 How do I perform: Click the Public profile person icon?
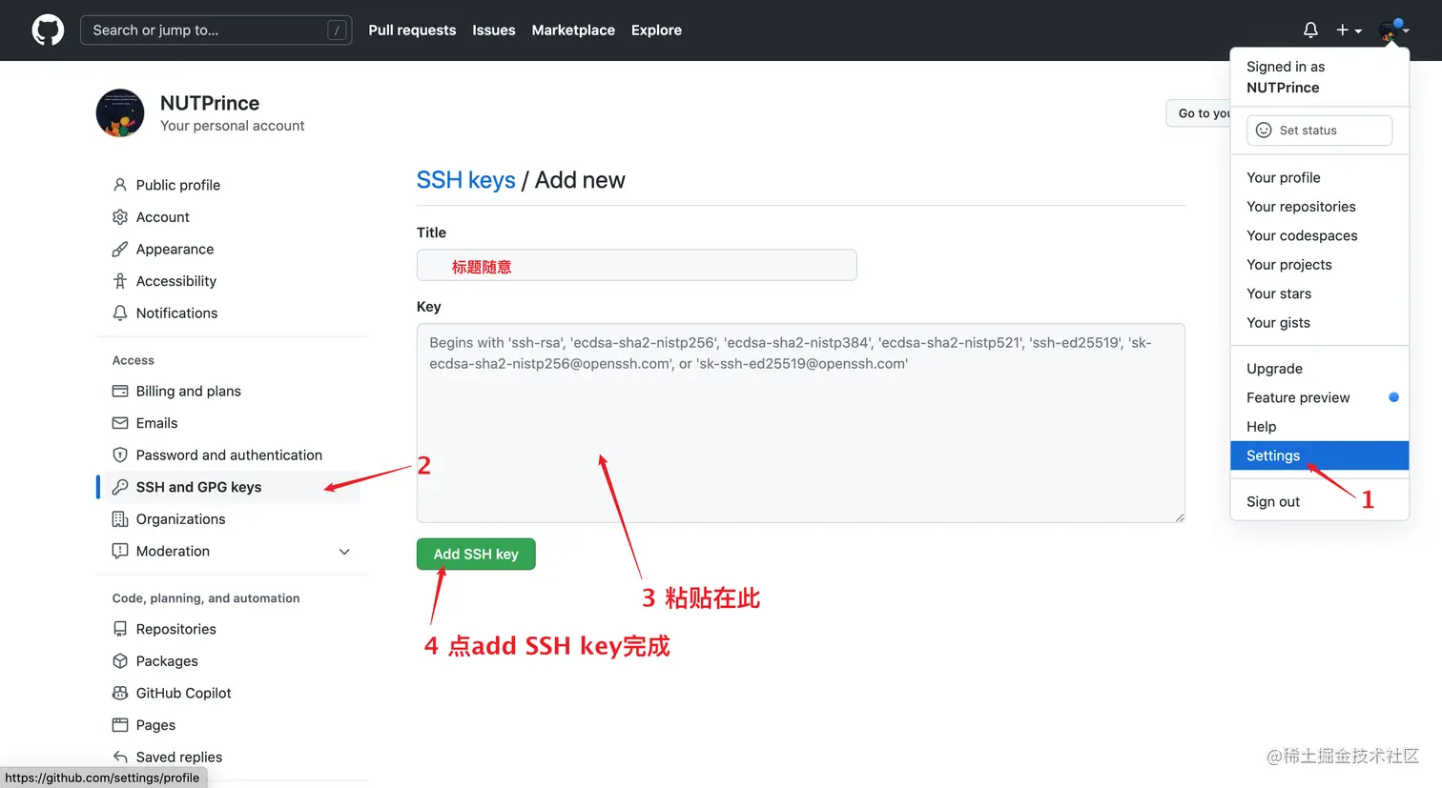click(x=120, y=185)
